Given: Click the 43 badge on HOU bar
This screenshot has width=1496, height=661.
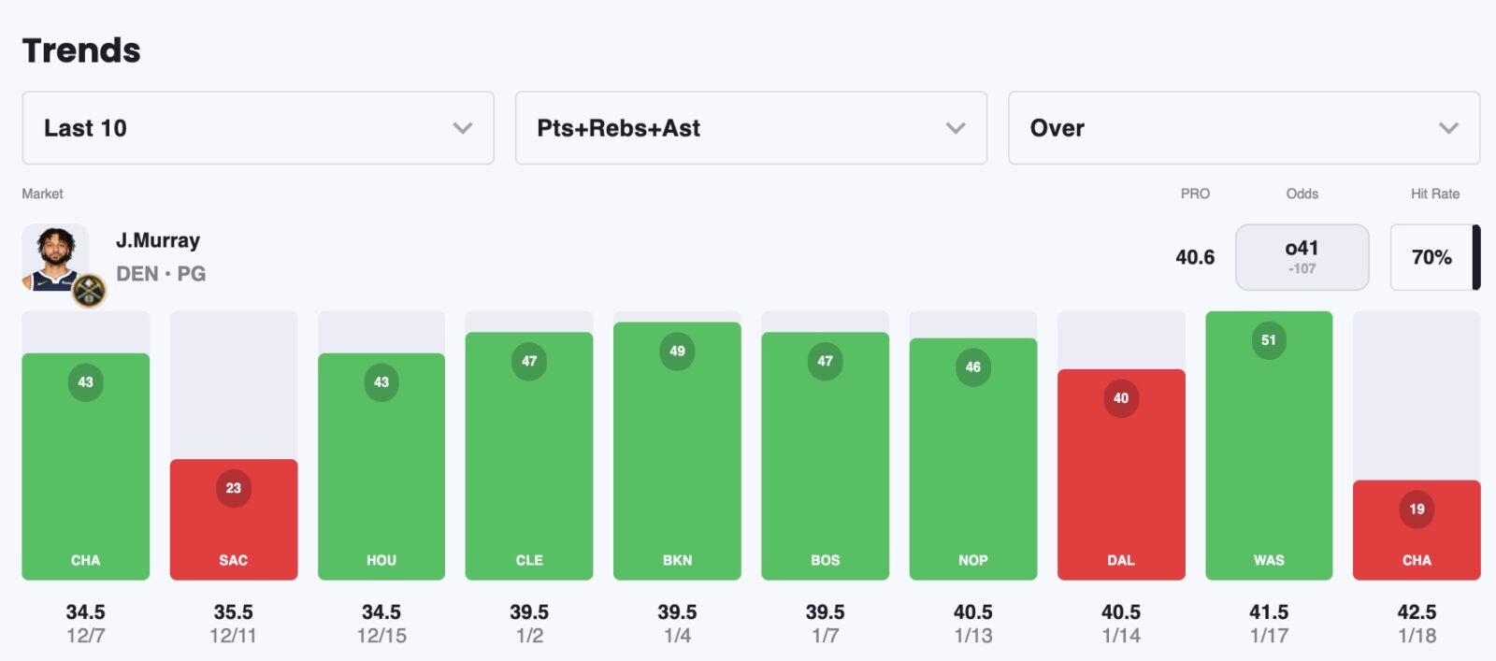Looking at the screenshot, I should click(x=381, y=382).
